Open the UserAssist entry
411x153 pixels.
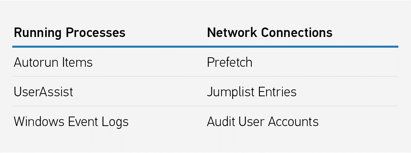pyautogui.click(x=43, y=92)
